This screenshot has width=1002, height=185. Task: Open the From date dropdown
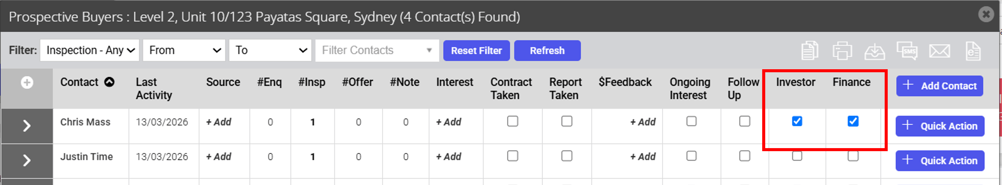point(184,50)
